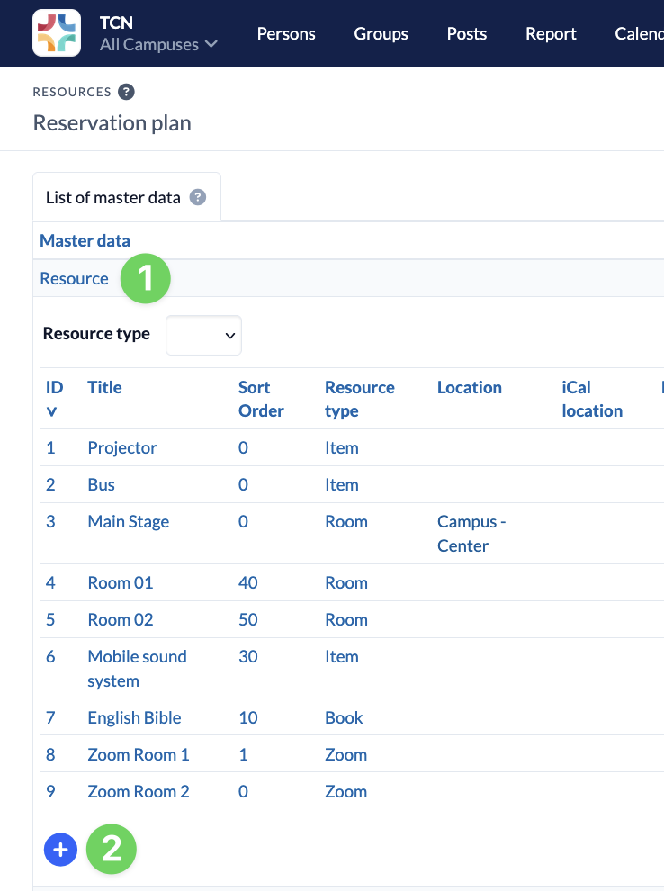This screenshot has height=891, width=664.
Task: Click help icon in List of master data tab
Action: pos(198,197)
